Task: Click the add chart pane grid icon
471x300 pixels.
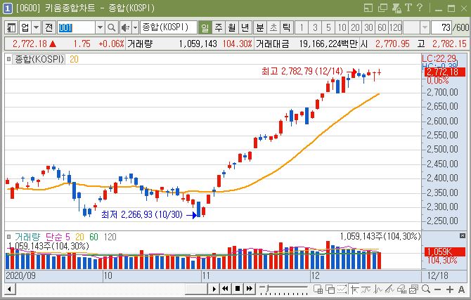Action: pos(318,289)
